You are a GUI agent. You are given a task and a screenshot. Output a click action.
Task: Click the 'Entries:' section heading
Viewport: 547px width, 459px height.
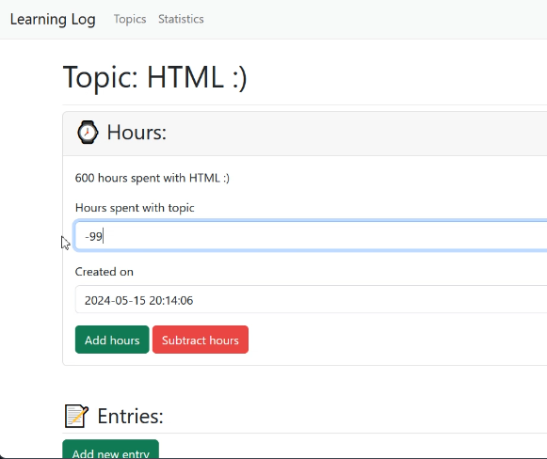tap(130, 416)
